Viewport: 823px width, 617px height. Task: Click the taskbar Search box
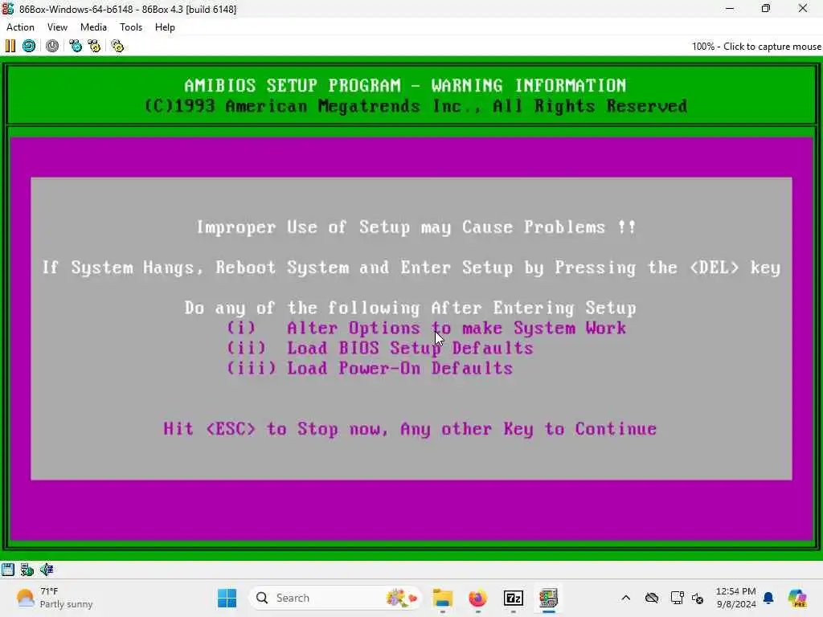pyautogui.click(x=335, y=598)
